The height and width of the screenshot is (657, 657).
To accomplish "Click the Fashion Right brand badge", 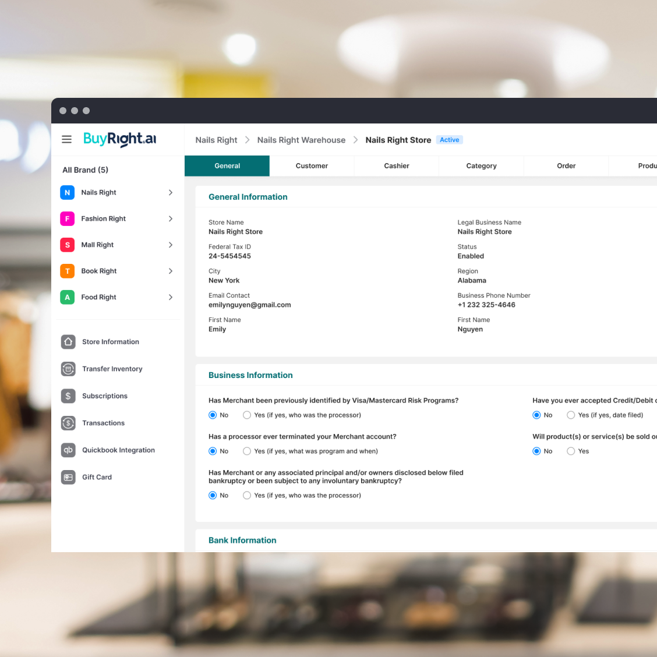I will 67,218.
